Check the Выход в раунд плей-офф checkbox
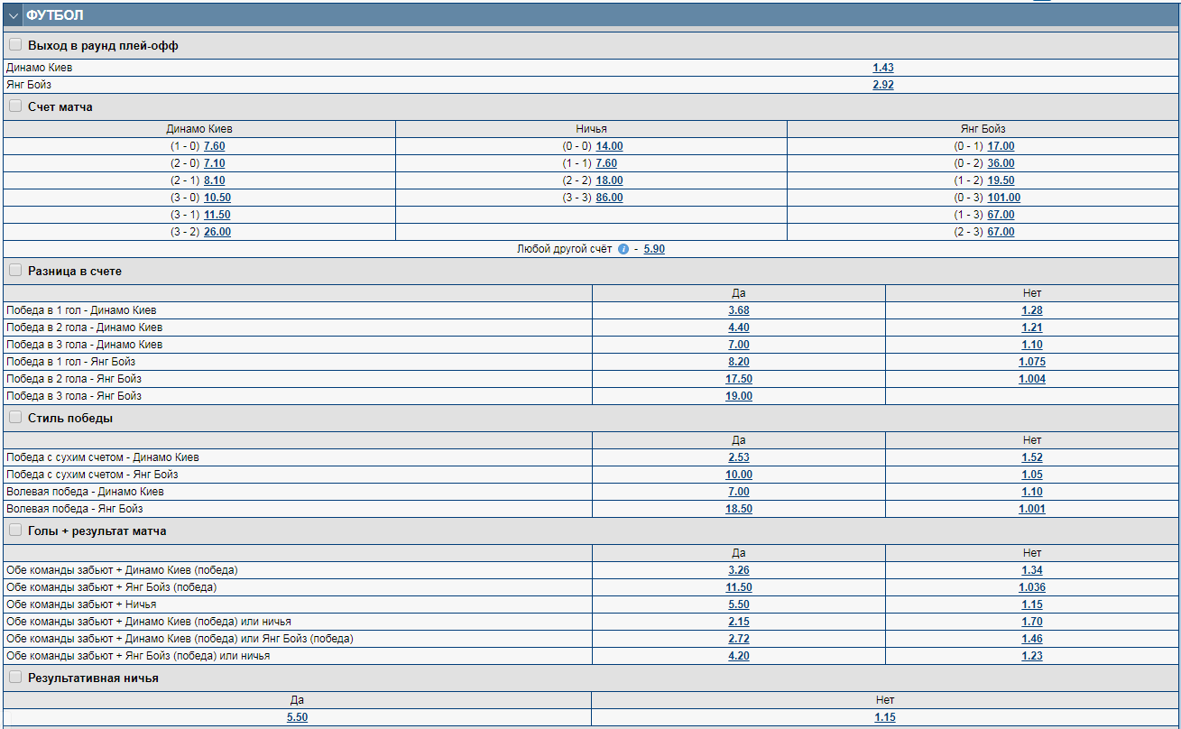Screen dimensions: 1181x729 tap(15, 44)
